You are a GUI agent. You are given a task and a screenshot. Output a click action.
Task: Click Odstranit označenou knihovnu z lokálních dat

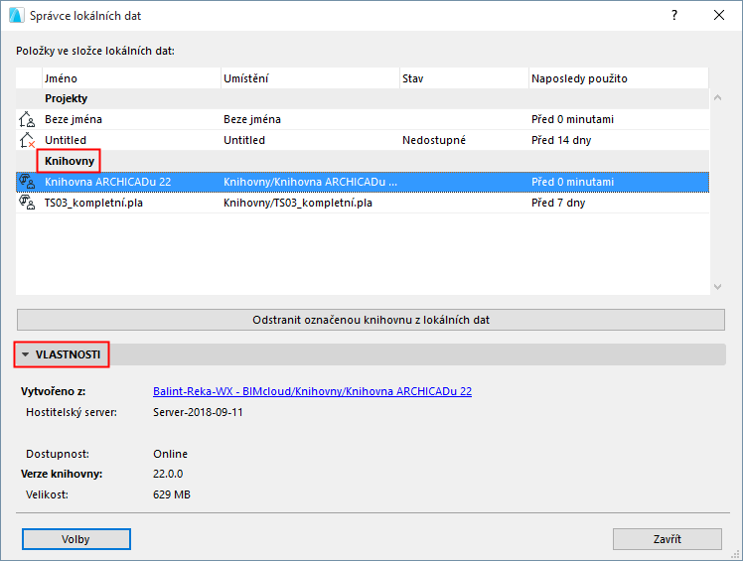371,320
